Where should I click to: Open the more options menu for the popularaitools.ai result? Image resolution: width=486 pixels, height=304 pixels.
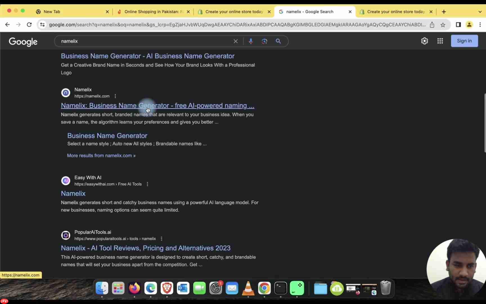[x=161, y=239]
